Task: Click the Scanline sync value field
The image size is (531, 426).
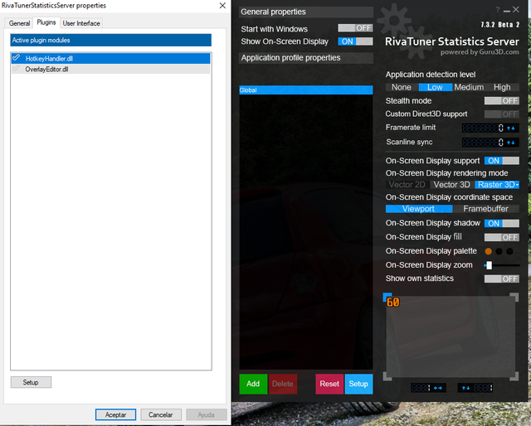Action: click(x=484, y=143)
